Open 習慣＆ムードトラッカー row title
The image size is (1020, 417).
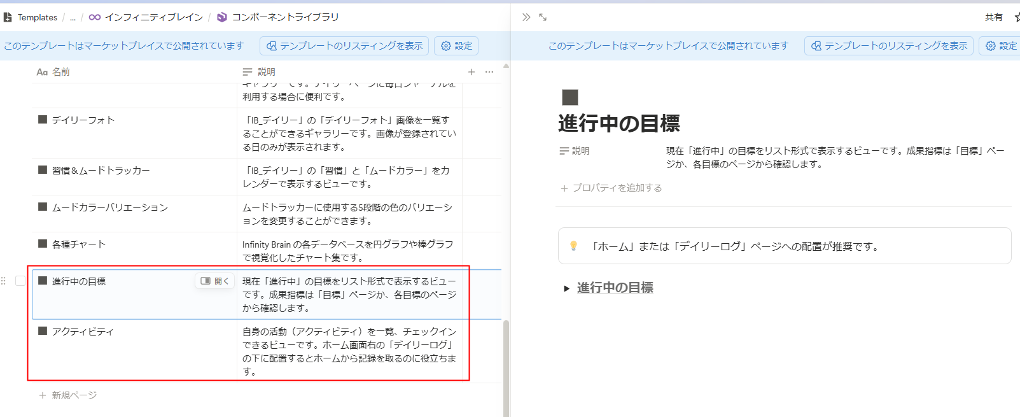pos(101,170)
